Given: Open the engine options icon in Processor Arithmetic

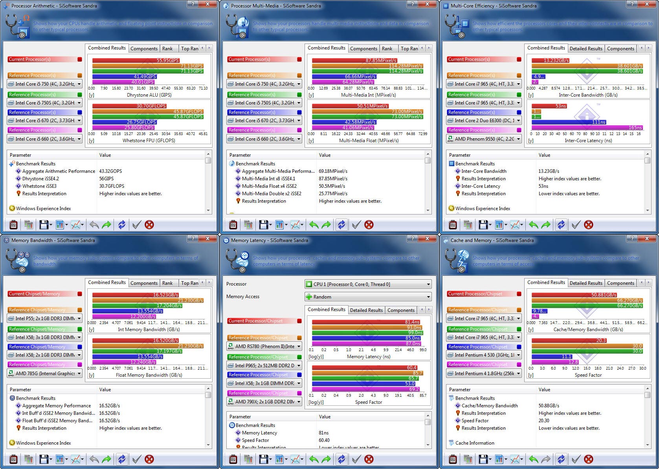Looking at the screenshot, I should [13, 225].
